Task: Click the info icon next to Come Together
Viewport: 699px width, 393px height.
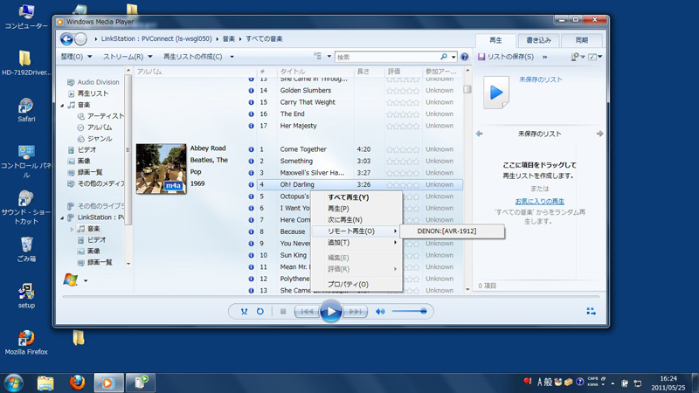Action: pyautogui.click(x=251, y=149)
